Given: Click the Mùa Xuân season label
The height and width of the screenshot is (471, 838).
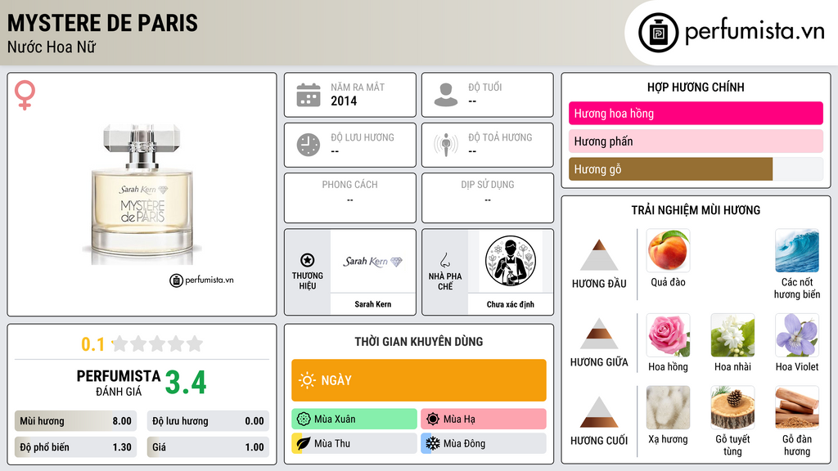Looking at the screenshot, I should 335,419.
